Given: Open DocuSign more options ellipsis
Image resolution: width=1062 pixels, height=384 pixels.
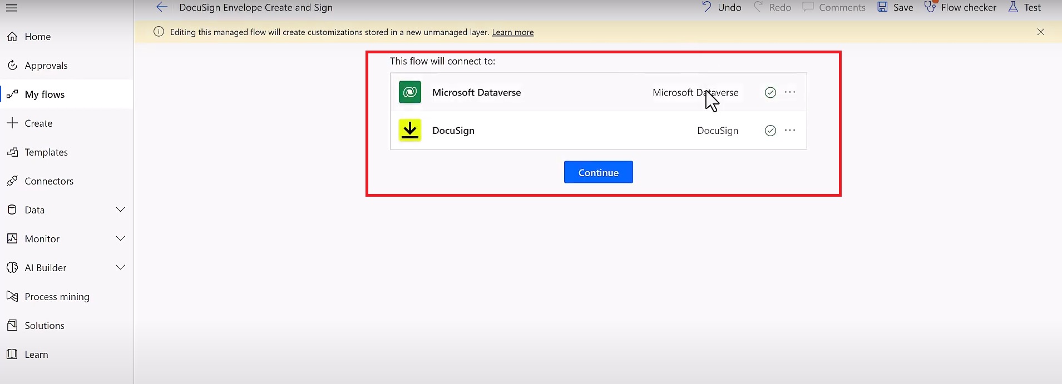Looking at the screenshot, I should [x=790, y=130].
